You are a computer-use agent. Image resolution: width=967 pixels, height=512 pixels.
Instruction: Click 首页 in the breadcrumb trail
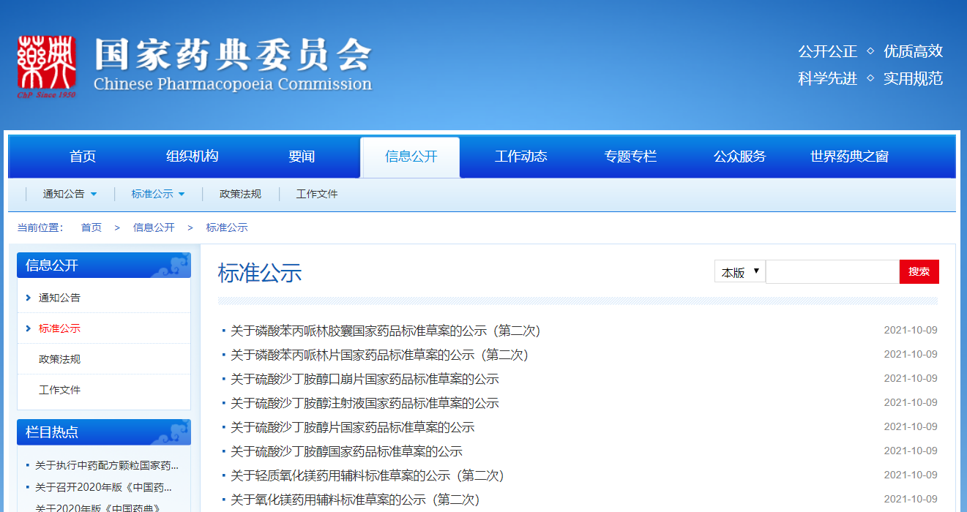tap(91, 227)
